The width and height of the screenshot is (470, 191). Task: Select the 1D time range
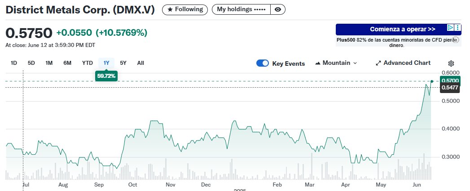tap(14, 63)
